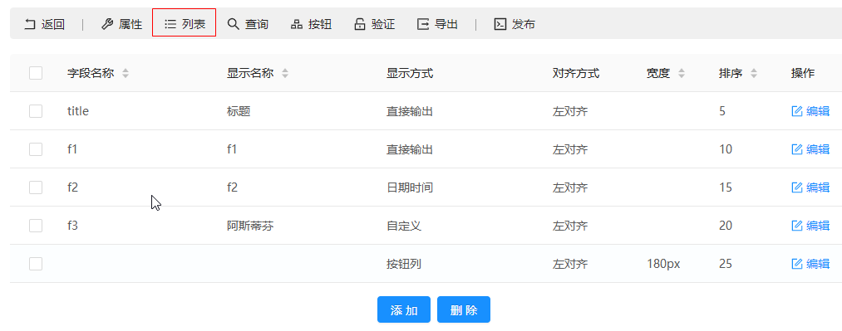Check the f1 row checkbox
This screenshot has width=842, height=331.
click(36, 148)
